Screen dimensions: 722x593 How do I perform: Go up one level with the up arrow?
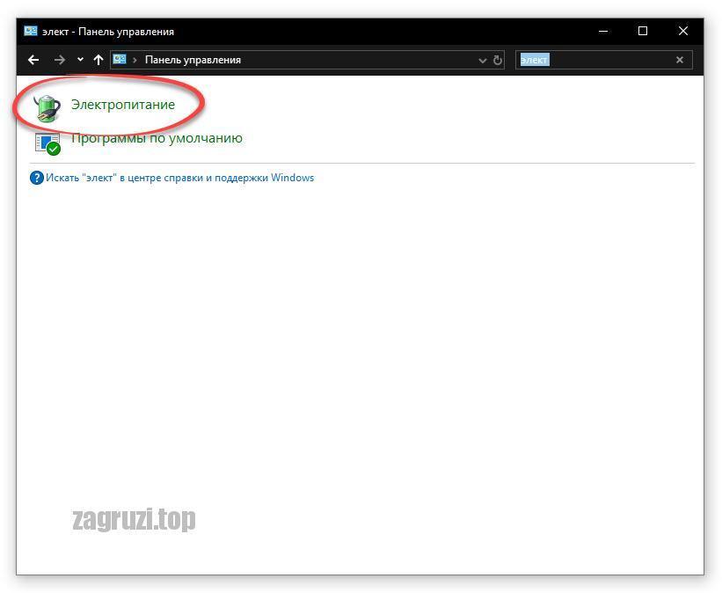click(x=98, y=60)
